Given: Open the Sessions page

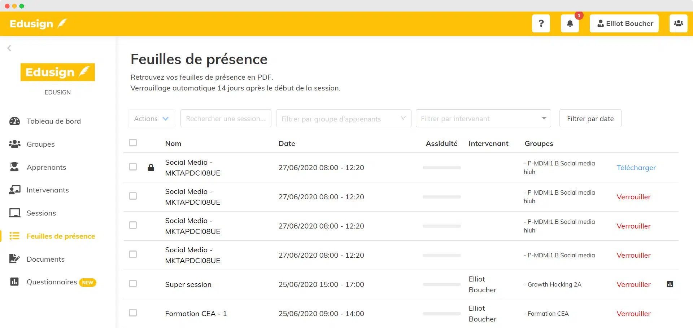Looking at the screenshot, I should pyautogui.click(x=41, y=213).
